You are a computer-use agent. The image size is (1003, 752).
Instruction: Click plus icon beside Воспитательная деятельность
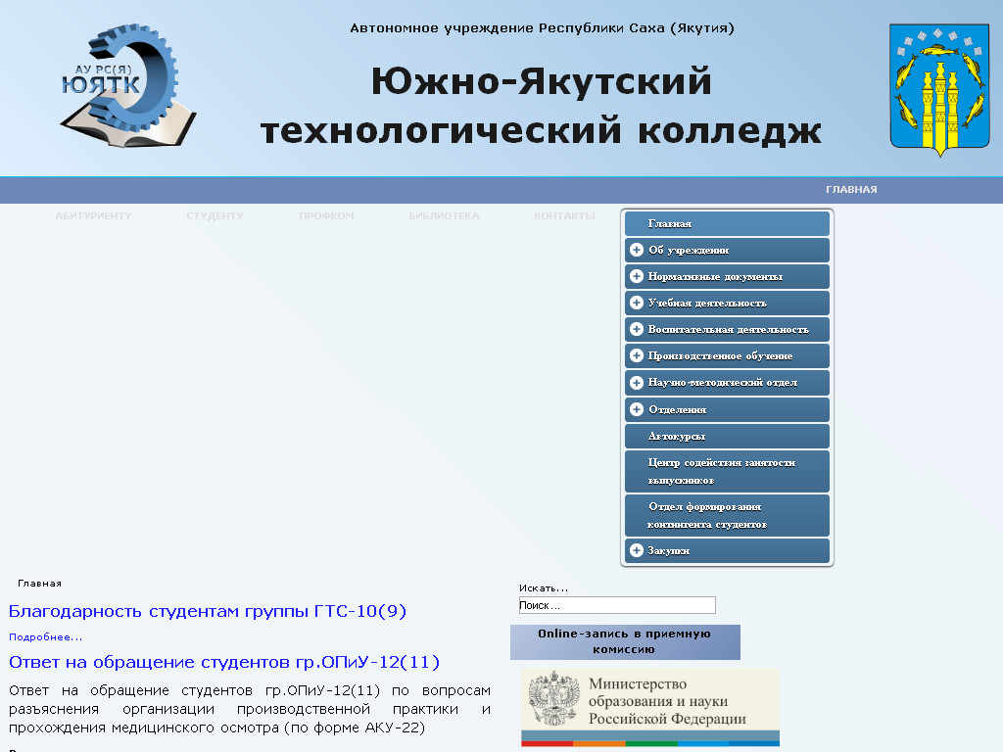click(637, 330)
